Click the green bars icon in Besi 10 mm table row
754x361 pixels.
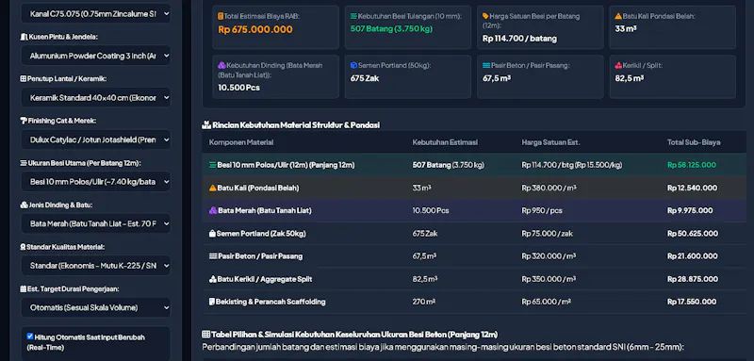[213, 165]
